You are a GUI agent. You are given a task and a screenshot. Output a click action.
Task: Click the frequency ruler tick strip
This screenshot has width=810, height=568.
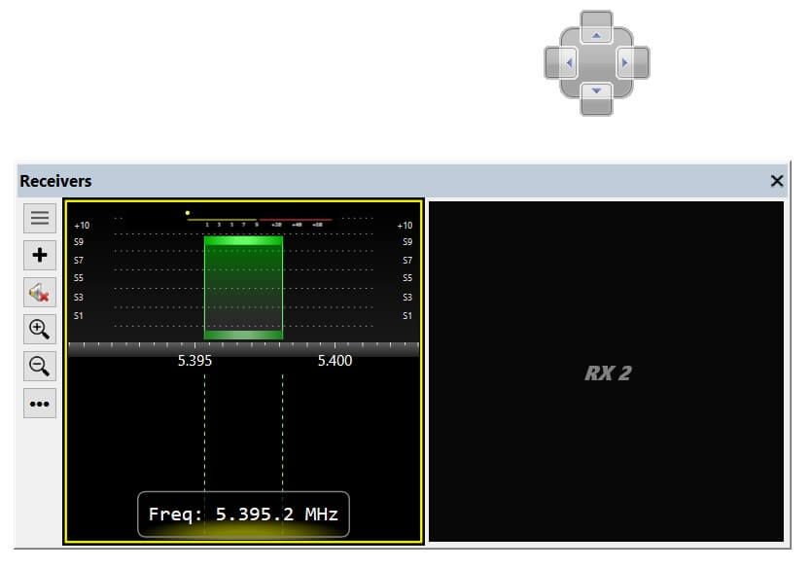click(x=243, y=348)
